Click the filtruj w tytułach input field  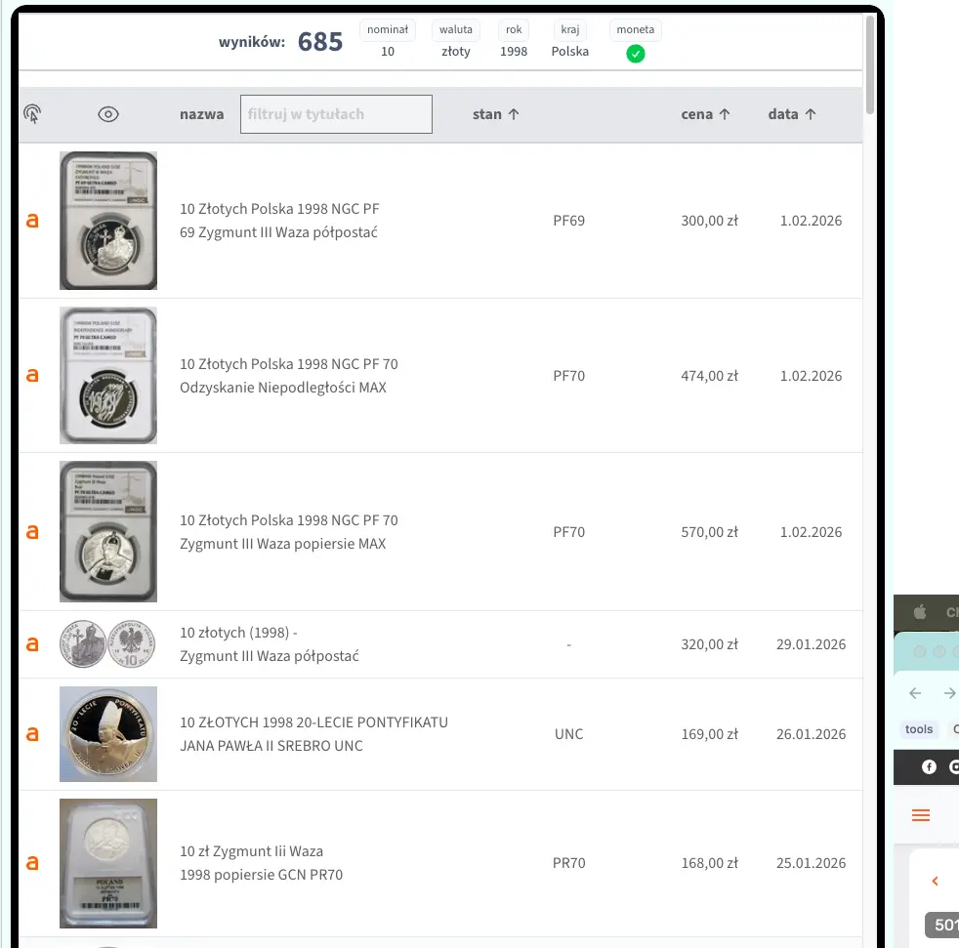coord(336,114)
